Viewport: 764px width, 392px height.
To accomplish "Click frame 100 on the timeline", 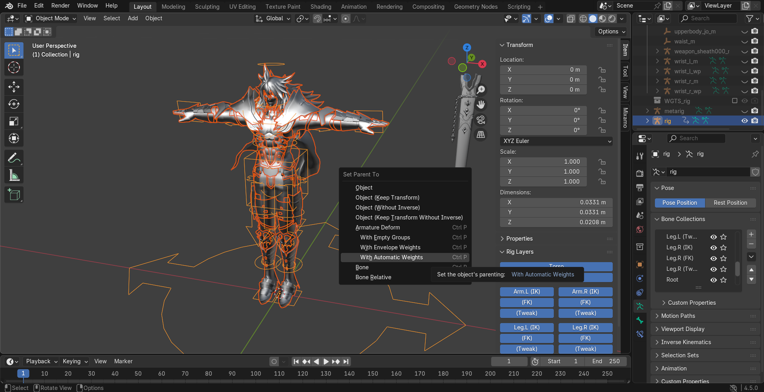I will pyautogui.click(x=256, y=374).
